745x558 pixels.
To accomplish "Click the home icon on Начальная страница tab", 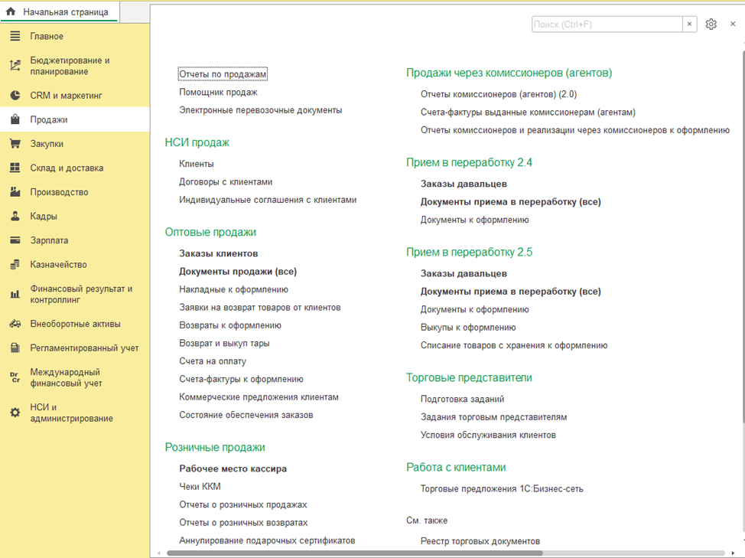I will click(11, 12).
